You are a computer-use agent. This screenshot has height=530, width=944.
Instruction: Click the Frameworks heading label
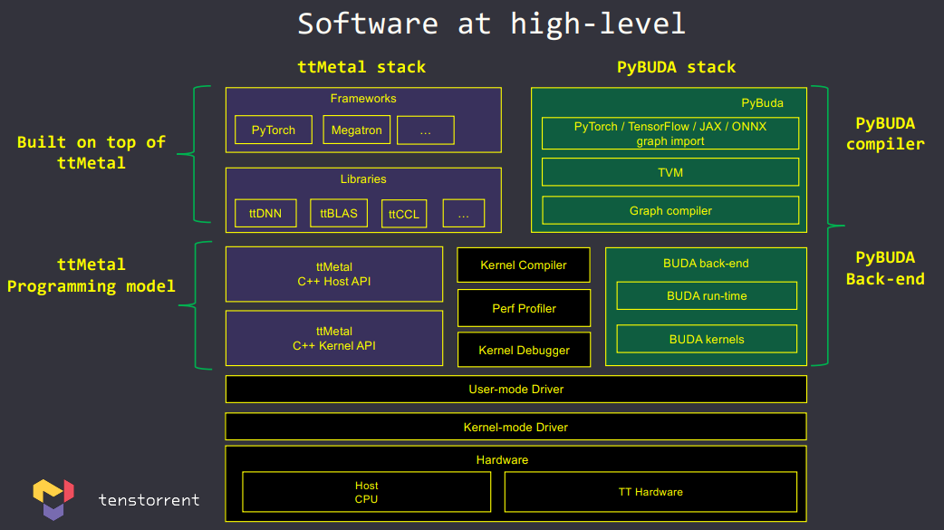point(363,98)
